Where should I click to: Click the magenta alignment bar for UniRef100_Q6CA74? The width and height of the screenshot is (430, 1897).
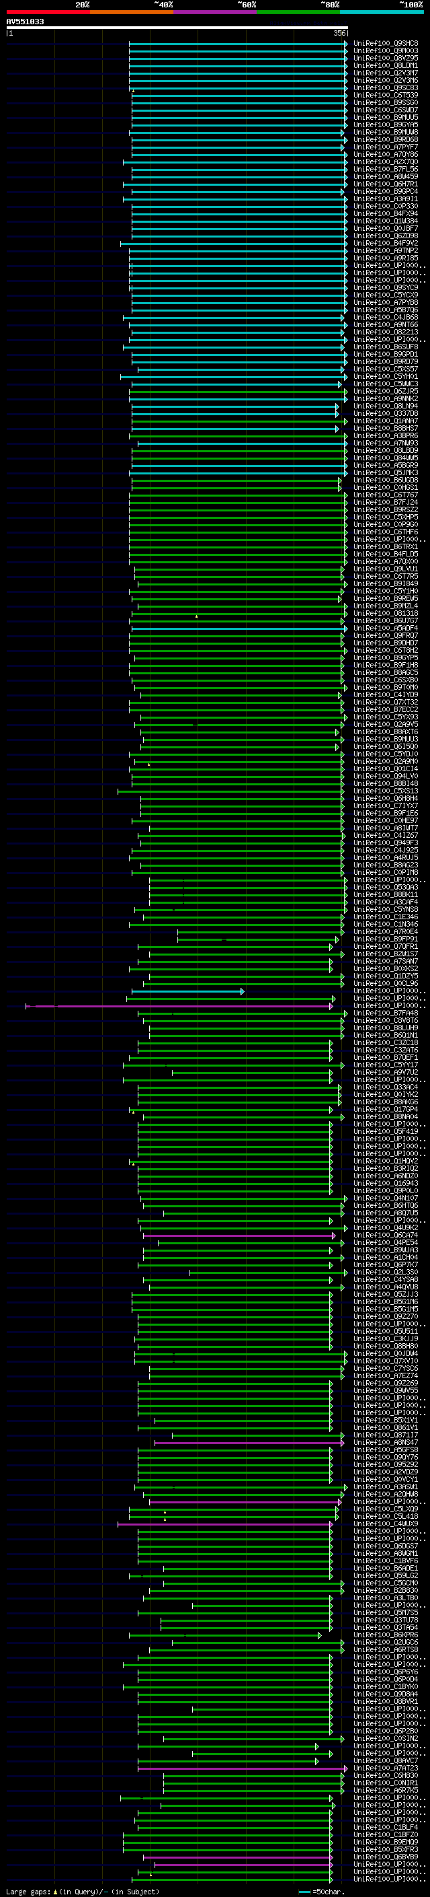coord(239,1236)
